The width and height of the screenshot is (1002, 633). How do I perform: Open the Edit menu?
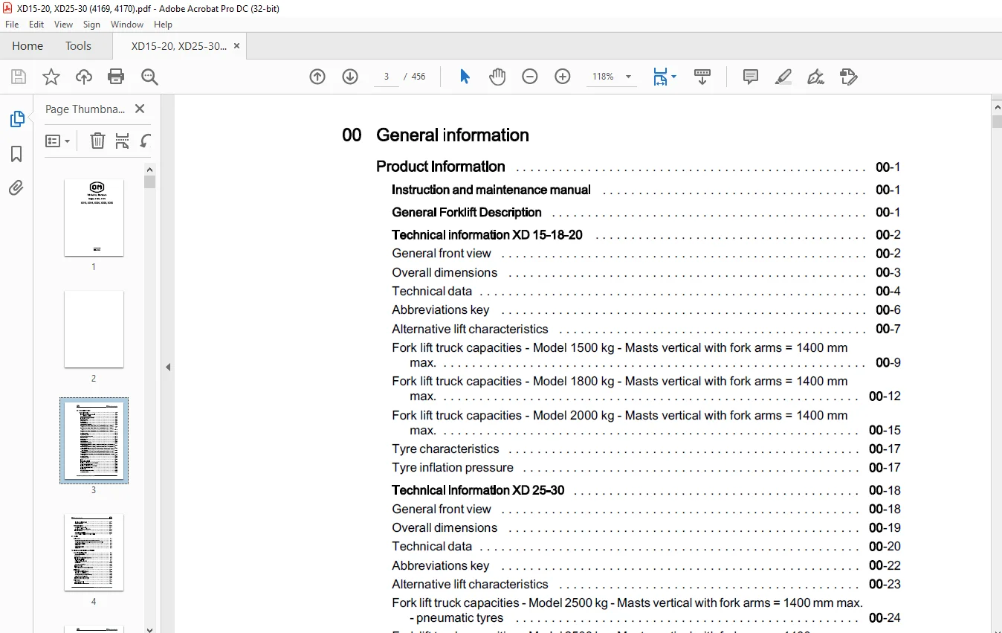pos(36,25)
